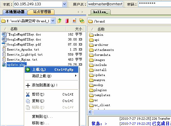Open the host address dropdown arrow

pos(64,4)
